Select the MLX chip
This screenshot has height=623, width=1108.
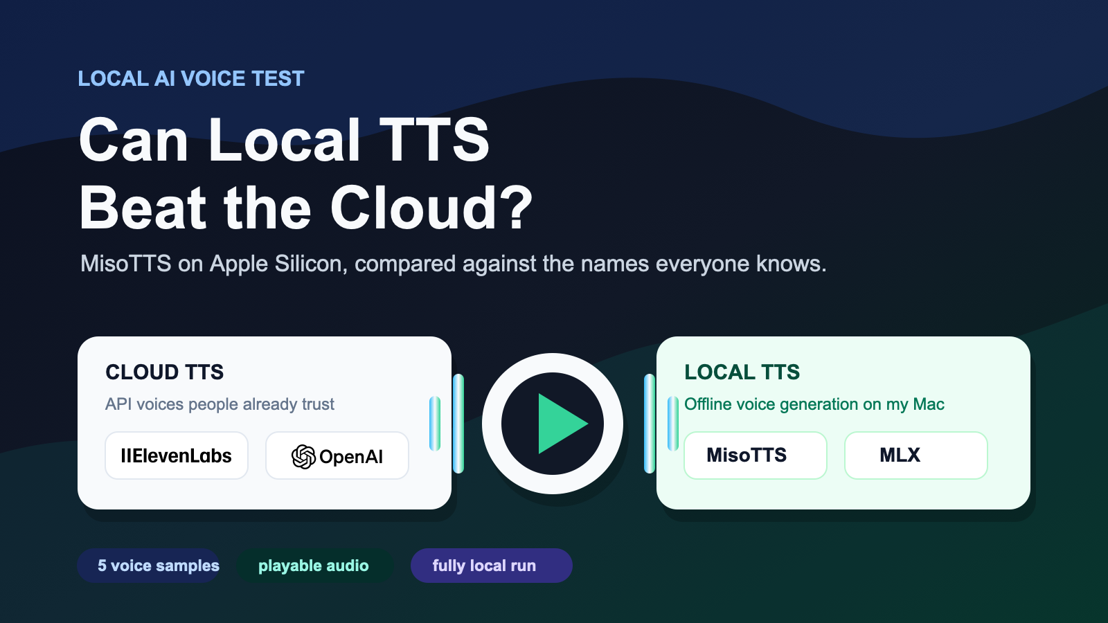click(x=916, y=455)
